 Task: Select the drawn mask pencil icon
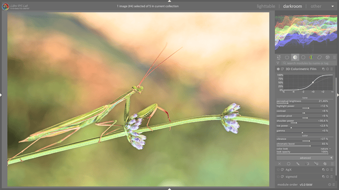(298, 164)
